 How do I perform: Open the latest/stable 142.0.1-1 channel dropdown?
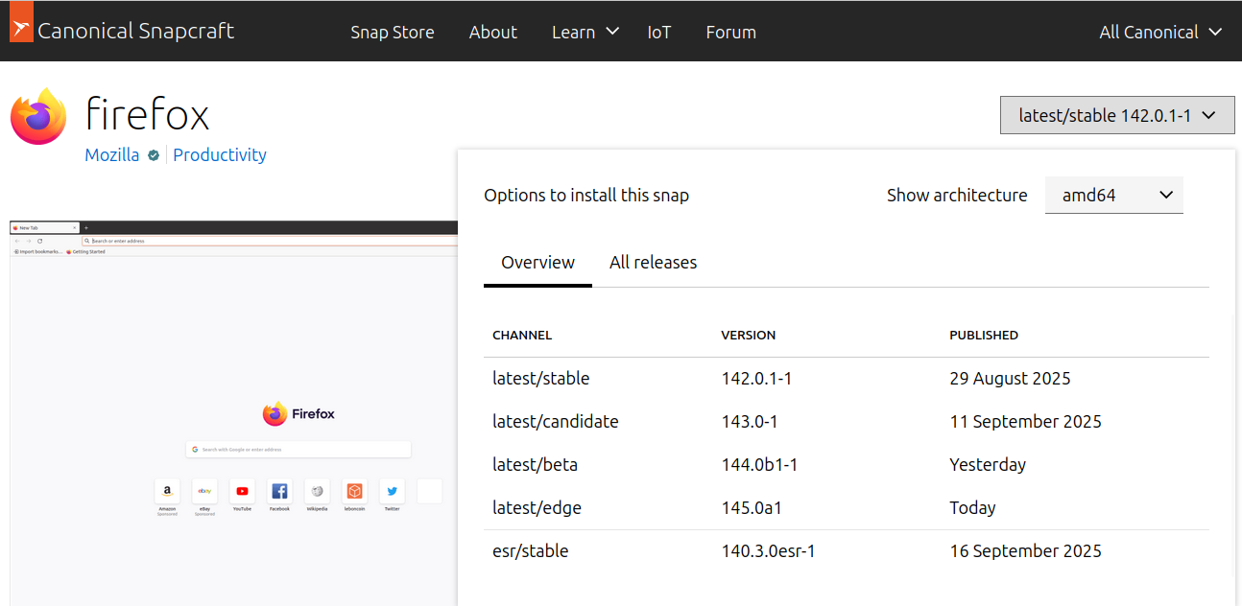point(1116,116)
